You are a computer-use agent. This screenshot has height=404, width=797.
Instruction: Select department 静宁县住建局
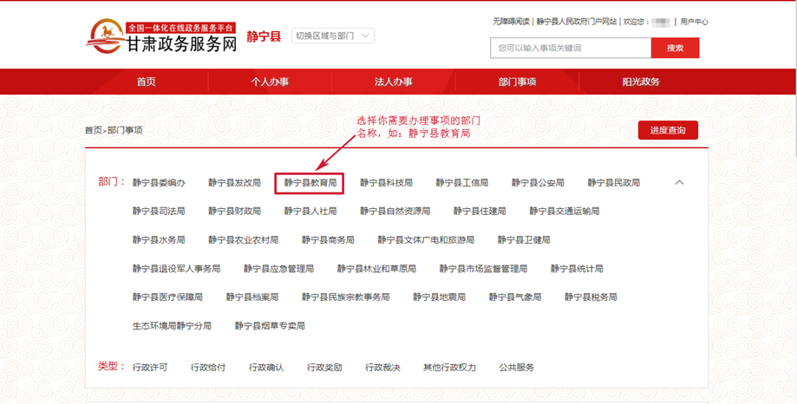(x=480, y=211)
